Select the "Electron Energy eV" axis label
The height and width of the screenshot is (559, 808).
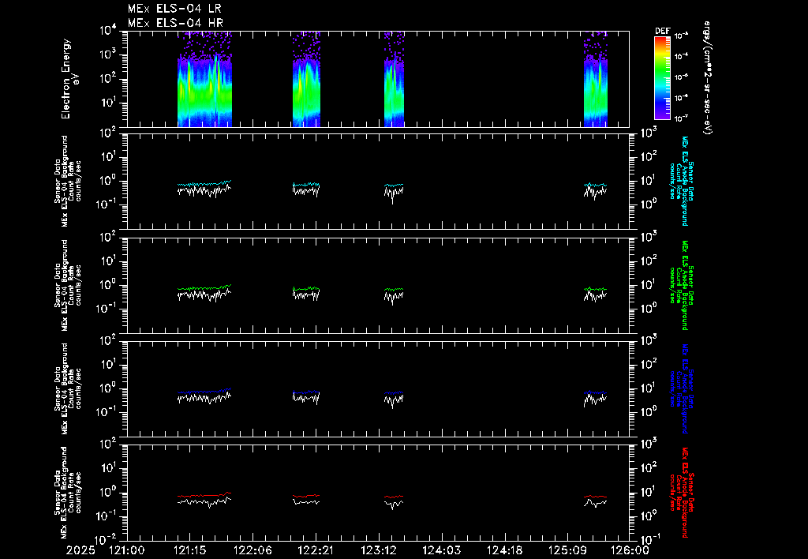70,79
